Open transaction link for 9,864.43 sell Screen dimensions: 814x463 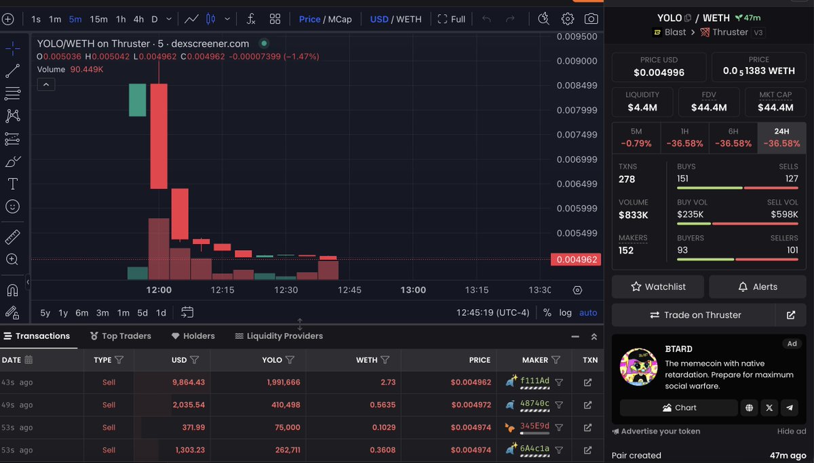click(x=587, y=382)
